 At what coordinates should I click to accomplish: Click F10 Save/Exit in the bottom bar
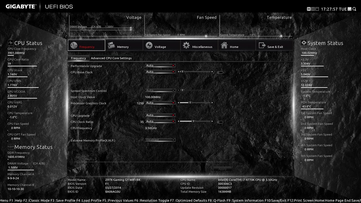coord(276,200)
